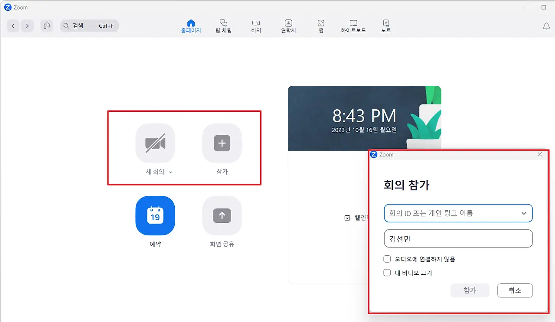Go forward with the right arrow button

point(27,26)
